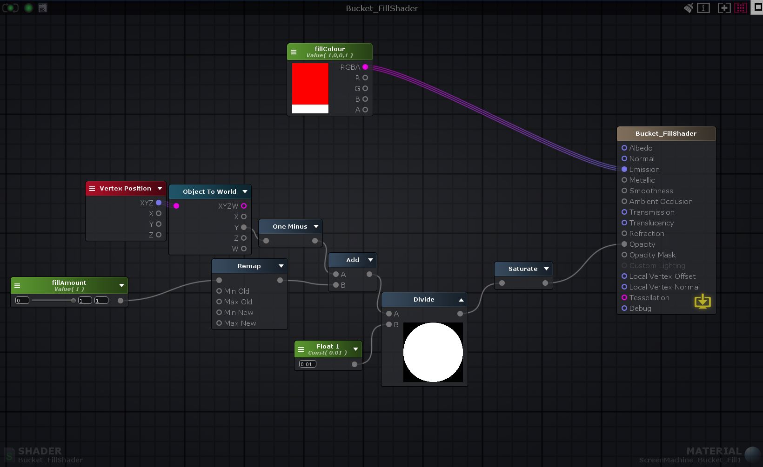
Task: Open the Vertex Position node hamburger menu
Action: (x=92, y=189)
